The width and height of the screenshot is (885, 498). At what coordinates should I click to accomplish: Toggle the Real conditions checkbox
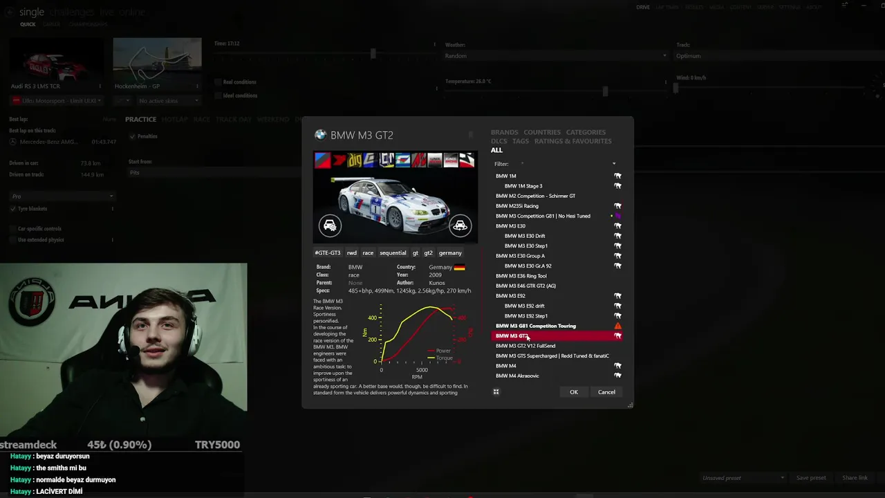click(x=218, y=82)
